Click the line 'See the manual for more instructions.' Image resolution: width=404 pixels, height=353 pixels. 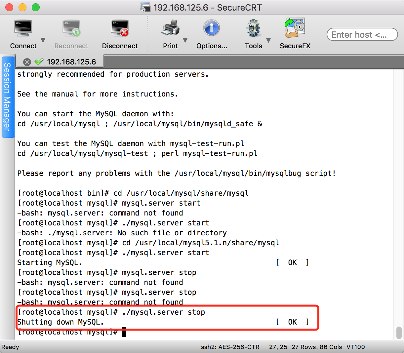(98, 94)
